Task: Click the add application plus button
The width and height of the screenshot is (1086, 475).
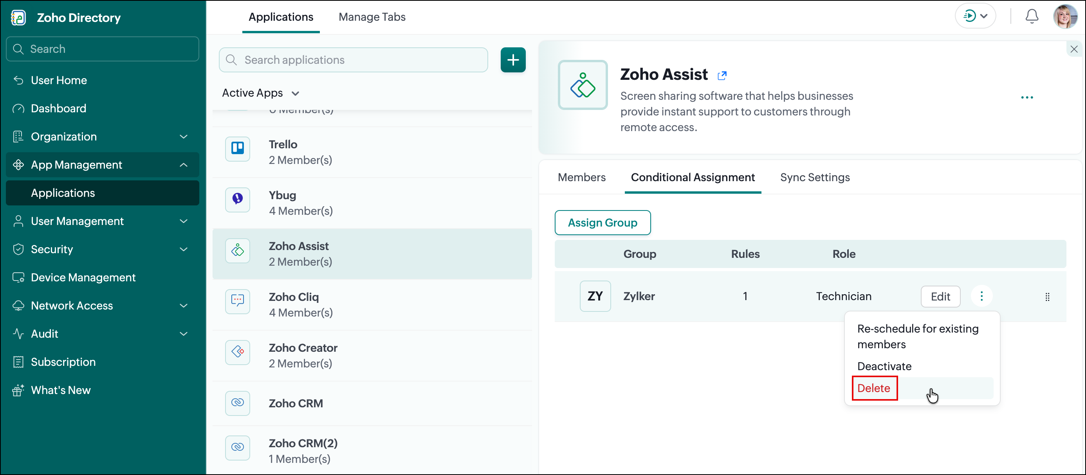Action: point(512,60)
